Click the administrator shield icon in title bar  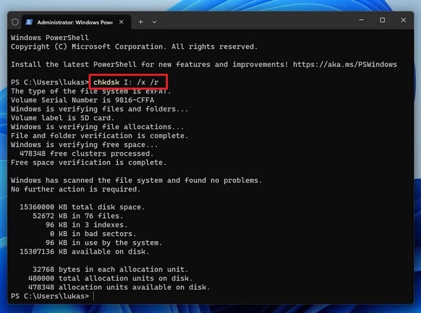click(x=15, y=22)
